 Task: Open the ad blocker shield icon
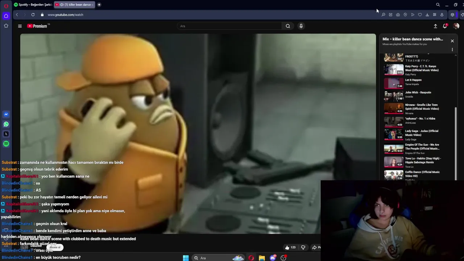(405, 15)
